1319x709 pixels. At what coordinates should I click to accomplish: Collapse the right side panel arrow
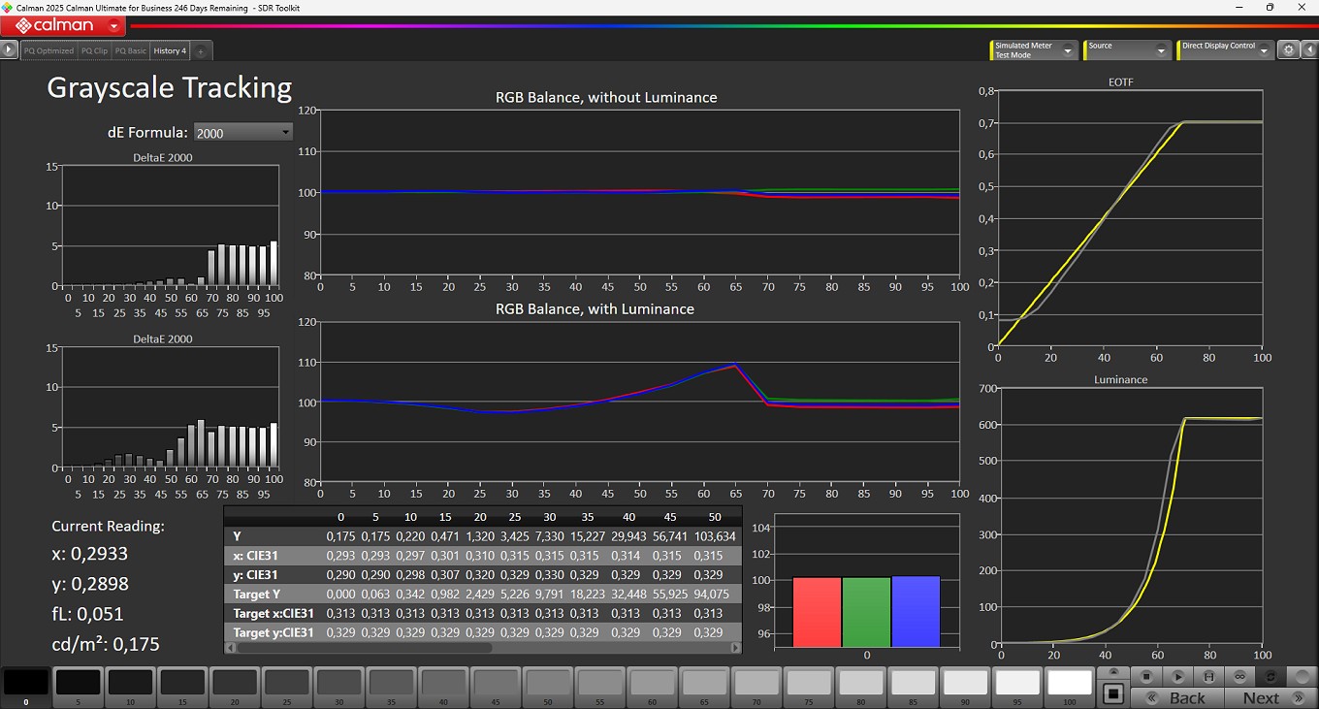click(x=1308, y=50)
